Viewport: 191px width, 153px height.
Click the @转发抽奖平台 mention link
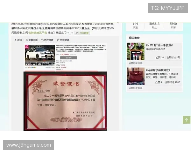(x=38, y=33)
